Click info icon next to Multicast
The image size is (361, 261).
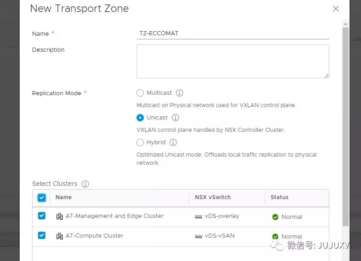click(x=180, y=93)
